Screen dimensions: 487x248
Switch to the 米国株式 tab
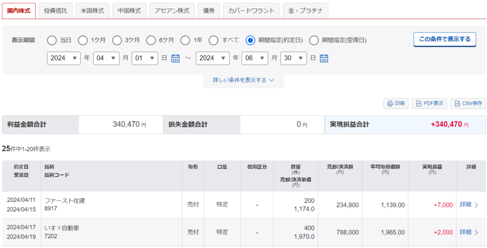(x=92, y=11)
